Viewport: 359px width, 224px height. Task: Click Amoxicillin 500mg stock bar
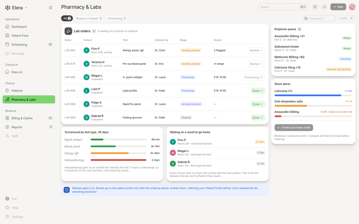point(313,116)
